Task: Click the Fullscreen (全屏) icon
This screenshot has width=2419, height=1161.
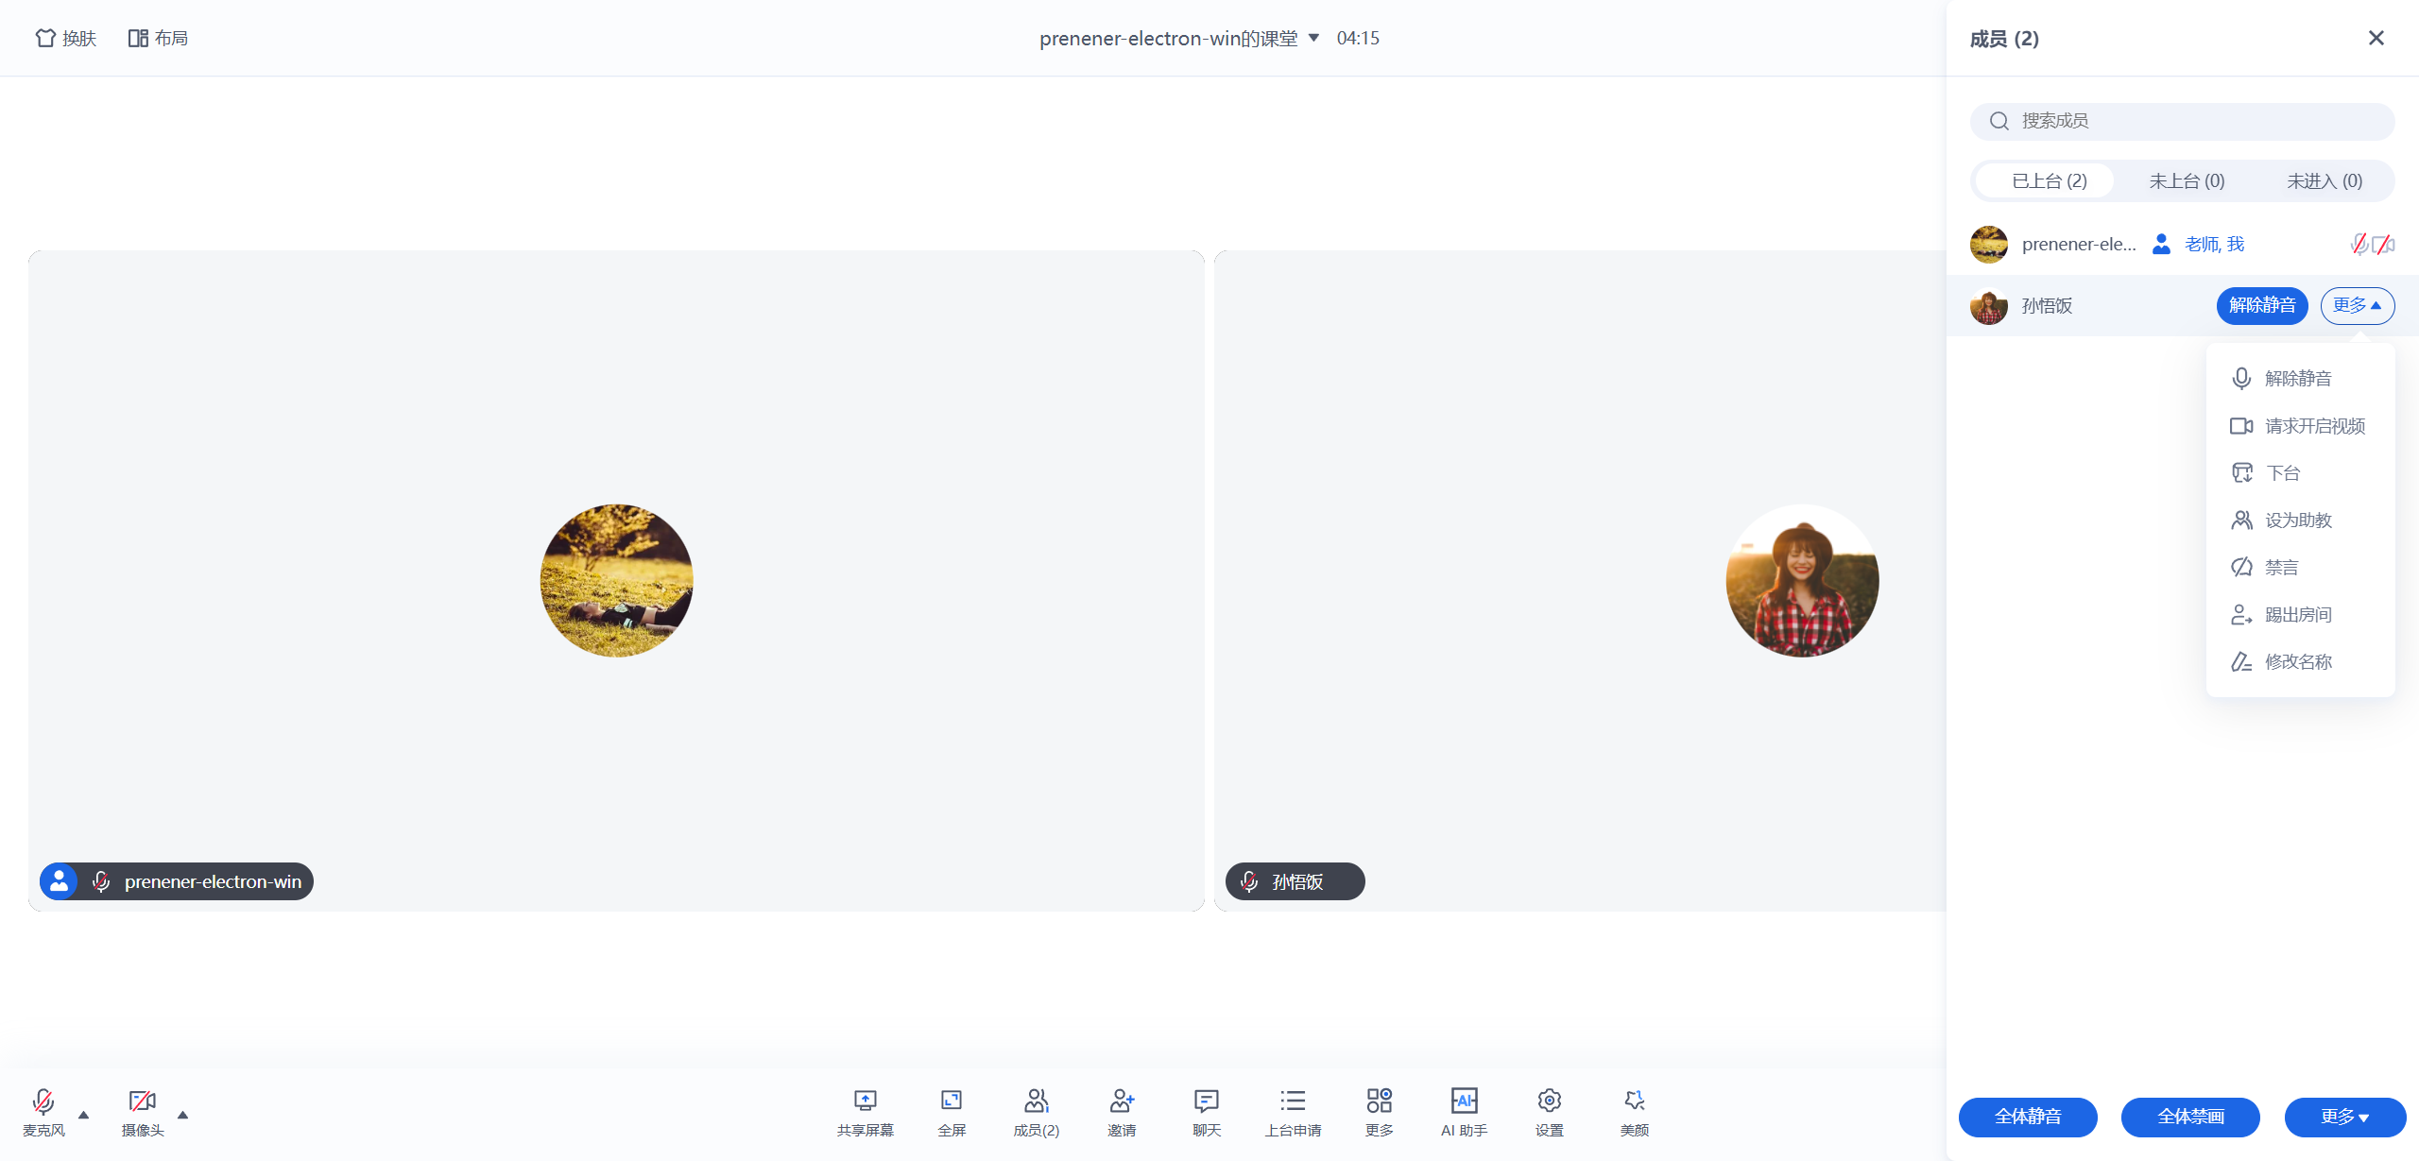Action: tap(951, 1112)
